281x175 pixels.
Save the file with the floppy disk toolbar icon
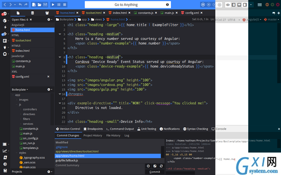point(45,5)
